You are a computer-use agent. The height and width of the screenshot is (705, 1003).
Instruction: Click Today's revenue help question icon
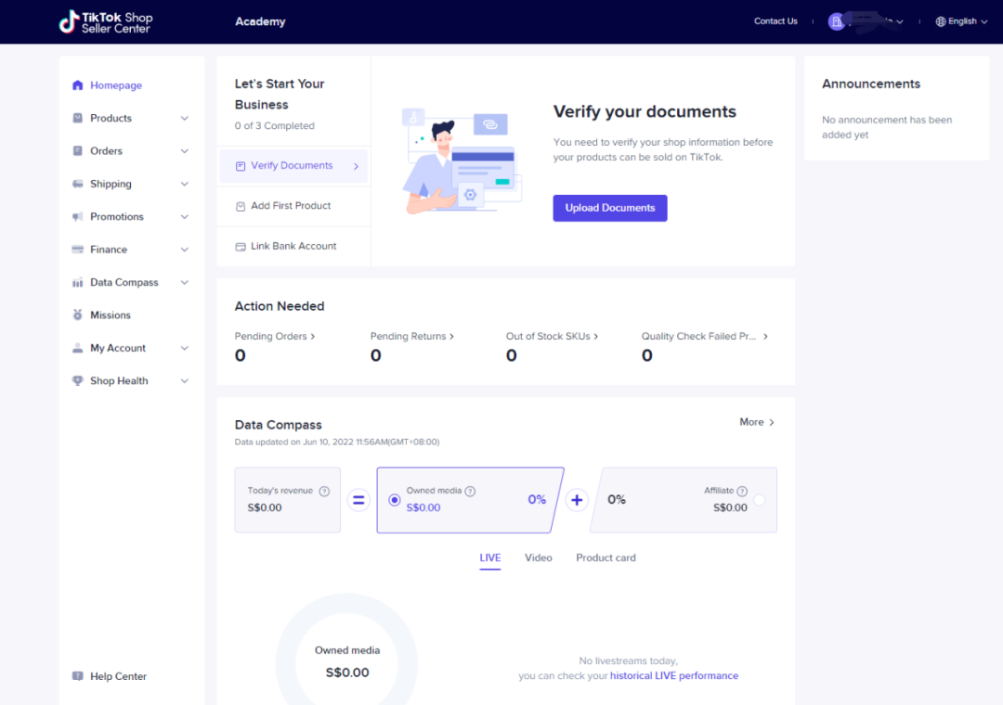click(x=324, y=492)
